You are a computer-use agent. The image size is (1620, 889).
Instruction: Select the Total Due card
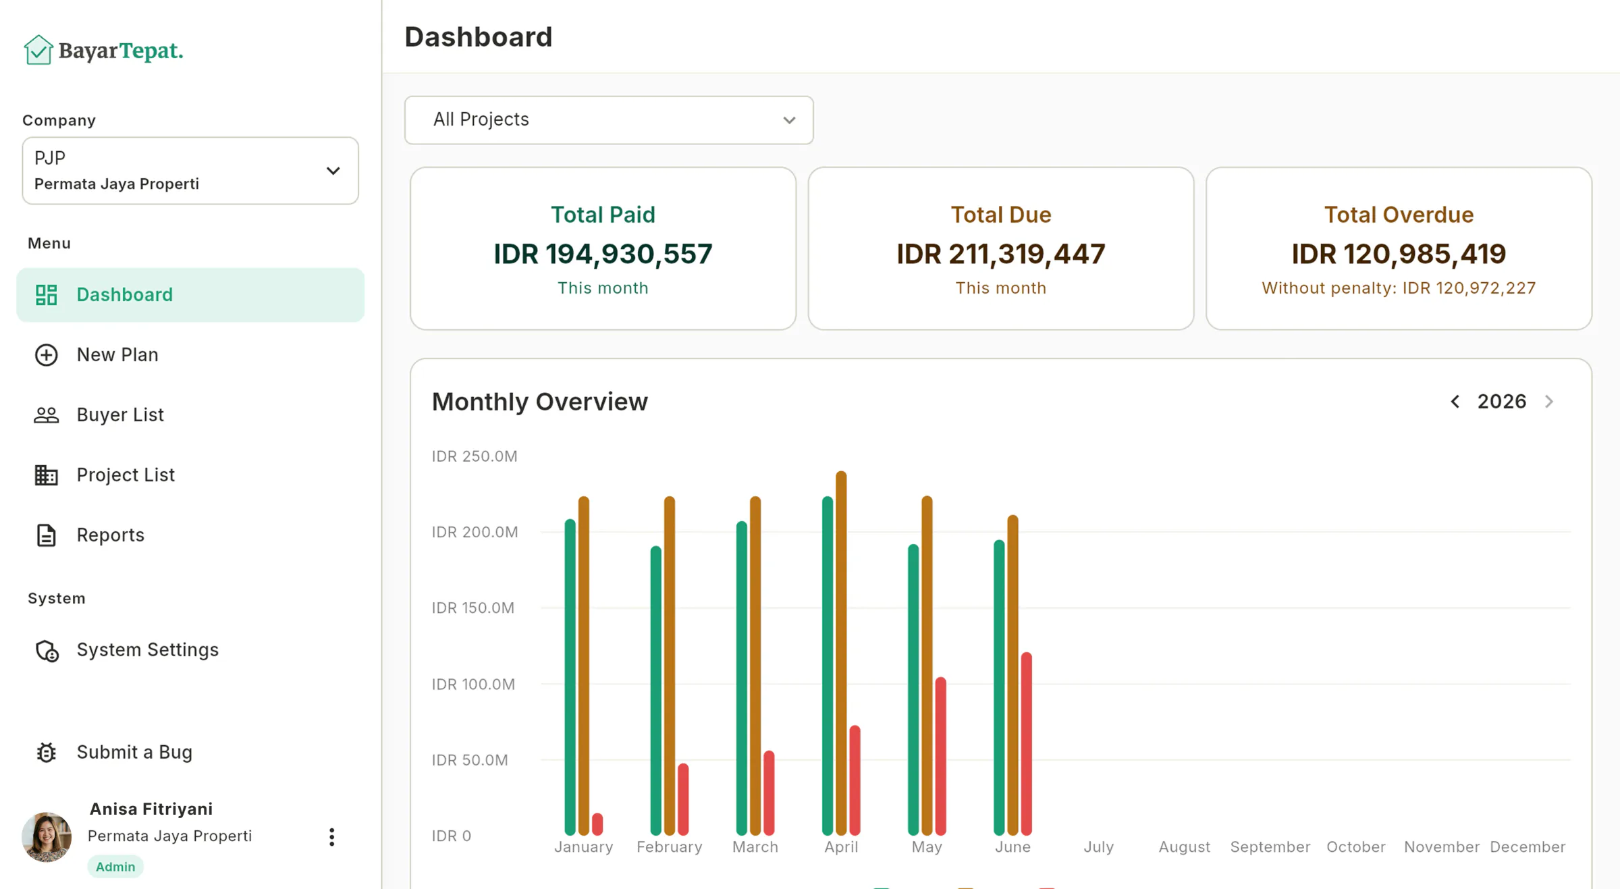pos(1001,248)
